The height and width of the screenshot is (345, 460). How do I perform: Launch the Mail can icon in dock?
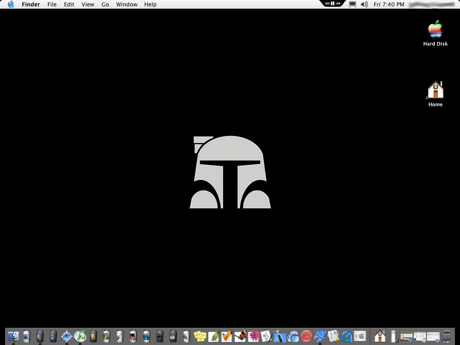[x=26, y=336]
